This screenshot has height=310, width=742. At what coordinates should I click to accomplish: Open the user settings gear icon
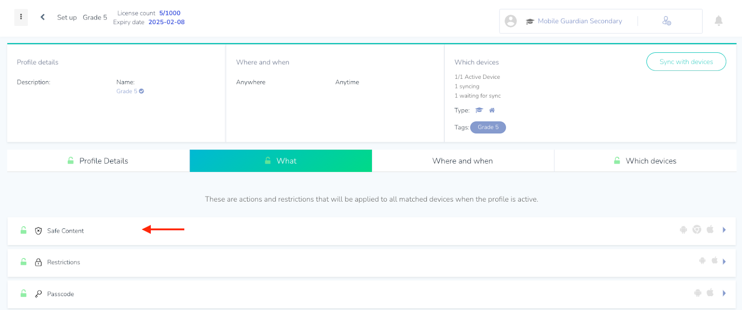pos(666,21)
